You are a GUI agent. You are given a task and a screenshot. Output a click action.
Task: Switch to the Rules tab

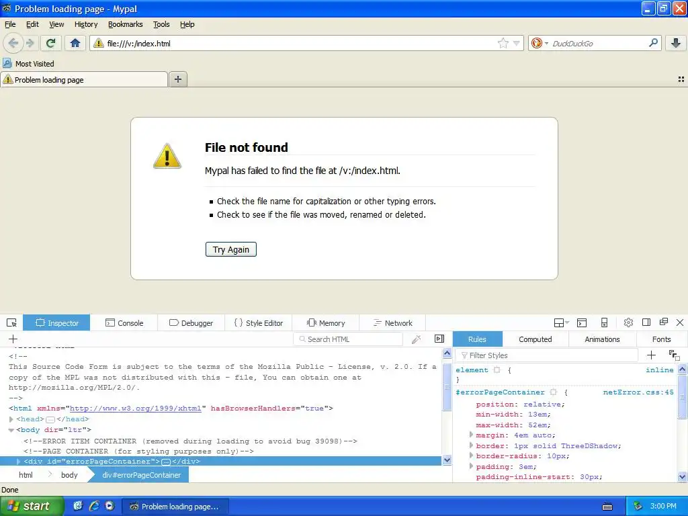(478, 339)
